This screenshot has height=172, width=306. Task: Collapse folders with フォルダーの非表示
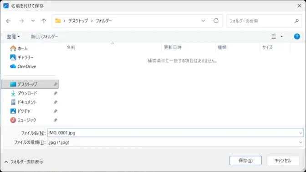(24, 162)
